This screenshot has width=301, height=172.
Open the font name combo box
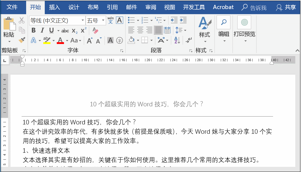click(x=57, y=20)
